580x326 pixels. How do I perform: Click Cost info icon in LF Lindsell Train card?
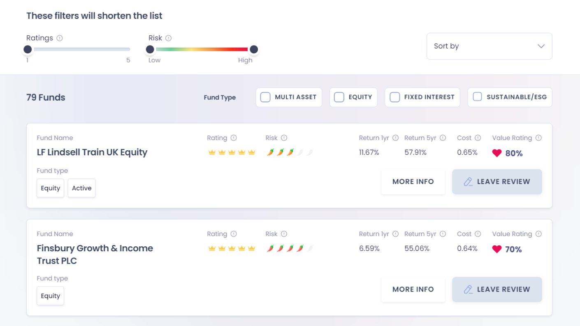click(478, 138)
